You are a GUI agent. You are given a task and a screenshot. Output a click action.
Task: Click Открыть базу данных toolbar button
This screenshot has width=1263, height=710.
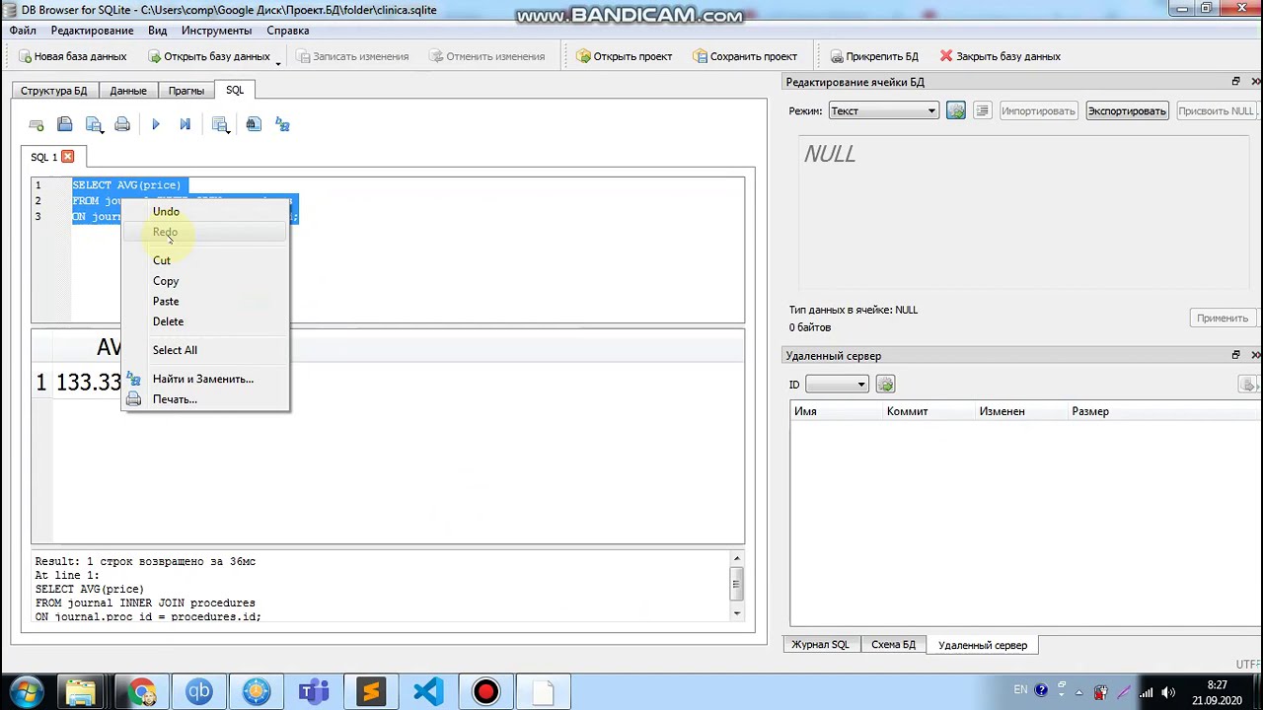pyautogui.click(x=208, y=56)
